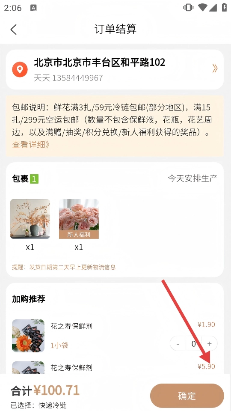Tap the vibrate mode status icon
The width and height of the screenshot is (231, 411).
click(x=188, y=7)
